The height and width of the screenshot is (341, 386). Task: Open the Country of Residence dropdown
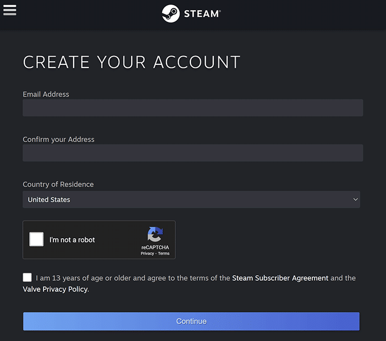point(191,199)
